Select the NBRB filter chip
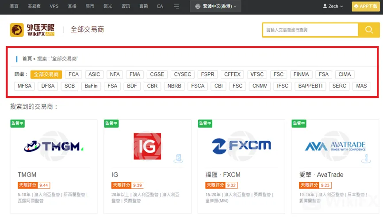The height and width of the screenshot is (218, 383). point(174,86)
